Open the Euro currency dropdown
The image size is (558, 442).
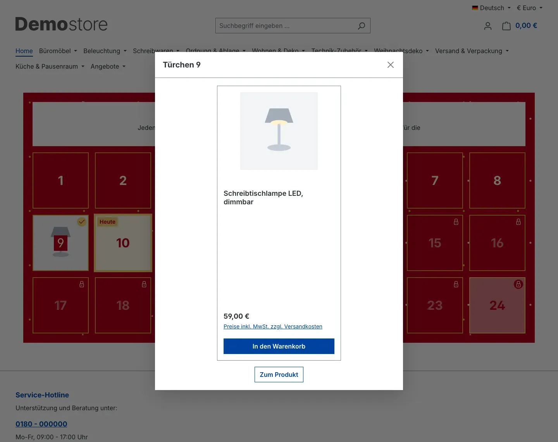[x=529, y=8]
